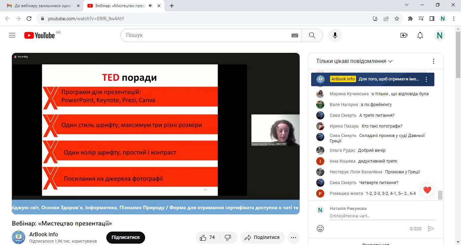Click the Поділитися share button
This screenshot has height=245, width=461.
point(262,238)
